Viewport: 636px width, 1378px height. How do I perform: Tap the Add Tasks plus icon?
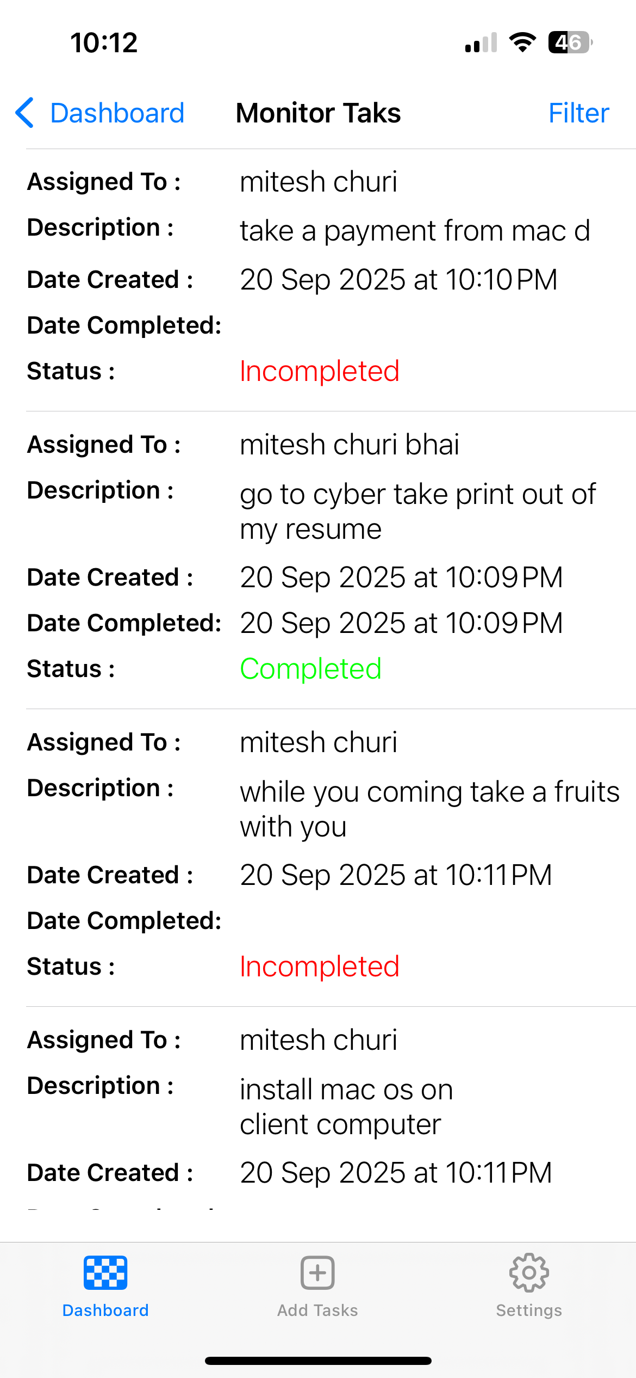317,1272
